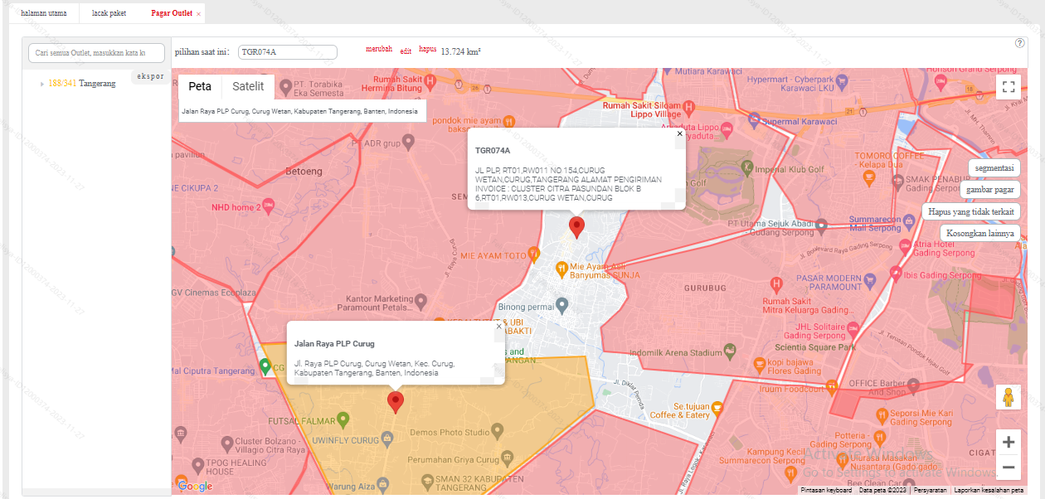Click the Jalan Raya PLP Curug address box
This screenshot has width=1045, height=499.
pyautogui.click(x=303, y=111)
